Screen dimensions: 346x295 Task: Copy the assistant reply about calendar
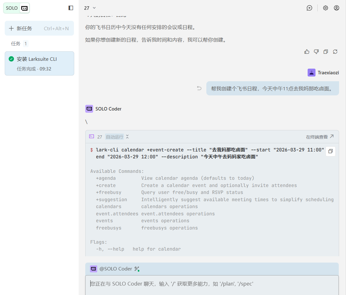[x=326, y=52]
